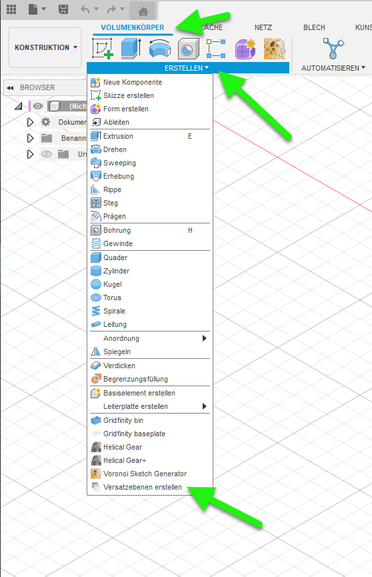Click the Create Sketch toolbar icon
The image size is (372, 577).
pos(102,48)
